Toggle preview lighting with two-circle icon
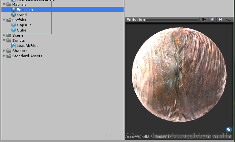 point(220,20)
